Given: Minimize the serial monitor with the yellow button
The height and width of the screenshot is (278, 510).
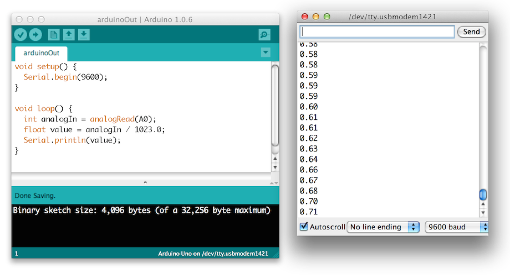Looking at the screenshot, I should [x=316, y=16].
